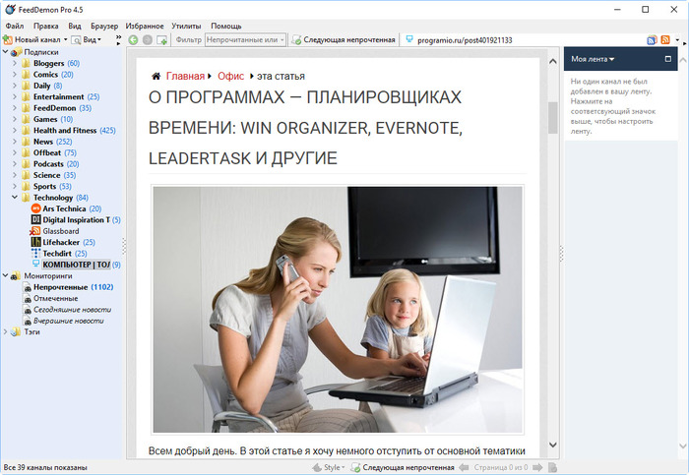The image size is (689, 475).
Task: Click the Ars Technica feed icon
Action: (x=36, y=208)
